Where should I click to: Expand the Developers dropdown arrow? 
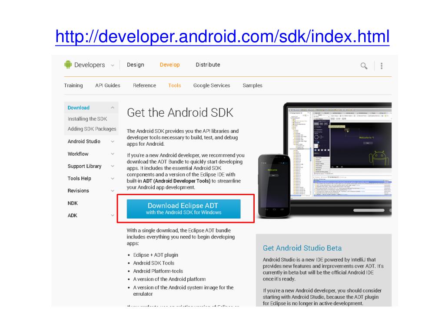pos(113,65)
